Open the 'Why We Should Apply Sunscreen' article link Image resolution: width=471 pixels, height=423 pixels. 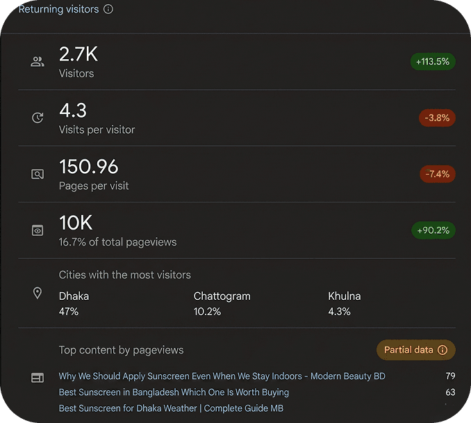click(222, 376)
